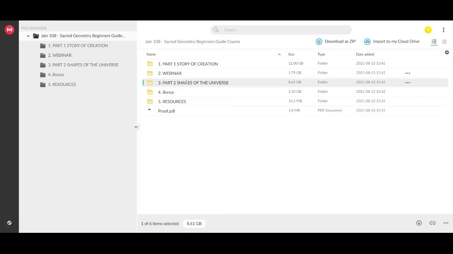Click the search input field
Image resolution: width=453 pixels, height=254 pixels.
coord(281,30)
